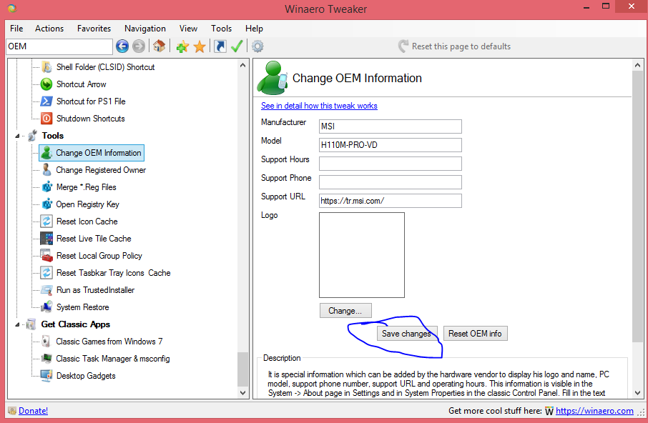This screenshot has height=423, width=648.
Task: Click the Forward navigation arrow icon
Action: pyautogui.click(x=139, y=46)
